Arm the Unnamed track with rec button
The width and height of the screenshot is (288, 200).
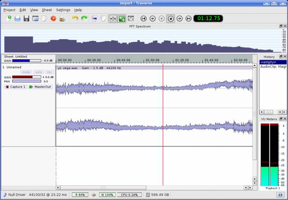tap(49, 72)
